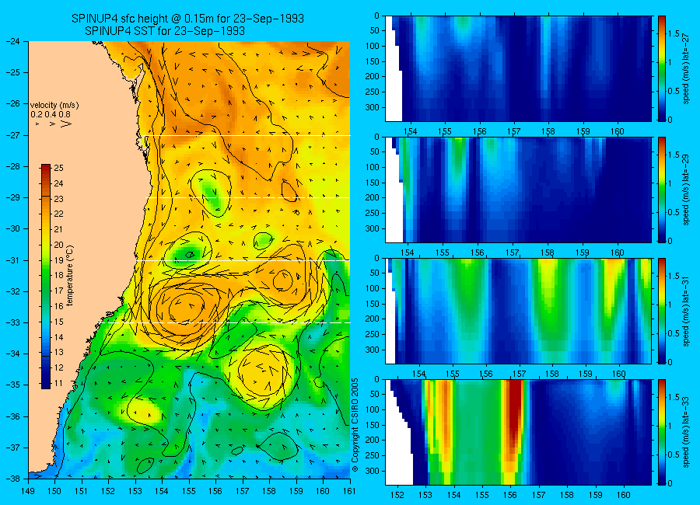Click the 'speed (m/s) lat=-31' label
The image size is (700, 505).
[x=687, y=311]
